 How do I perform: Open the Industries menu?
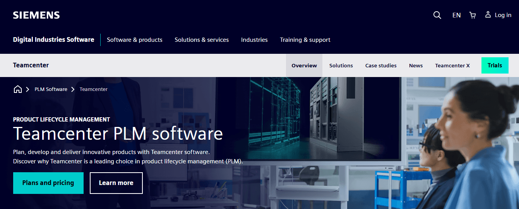pos(254,40)
